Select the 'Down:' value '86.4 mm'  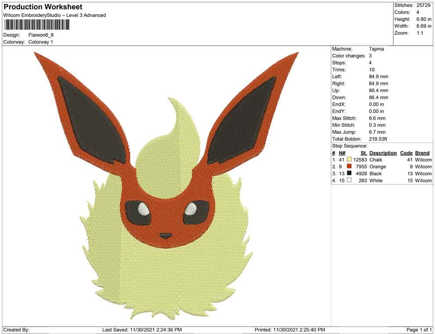(378, 97)
